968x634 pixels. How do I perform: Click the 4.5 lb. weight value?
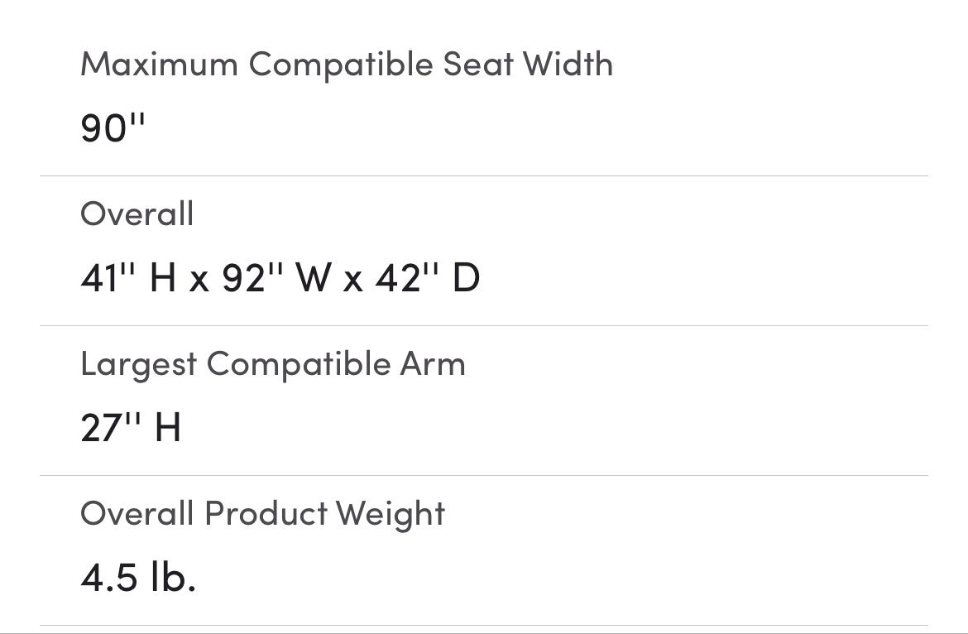pos(138,577)
